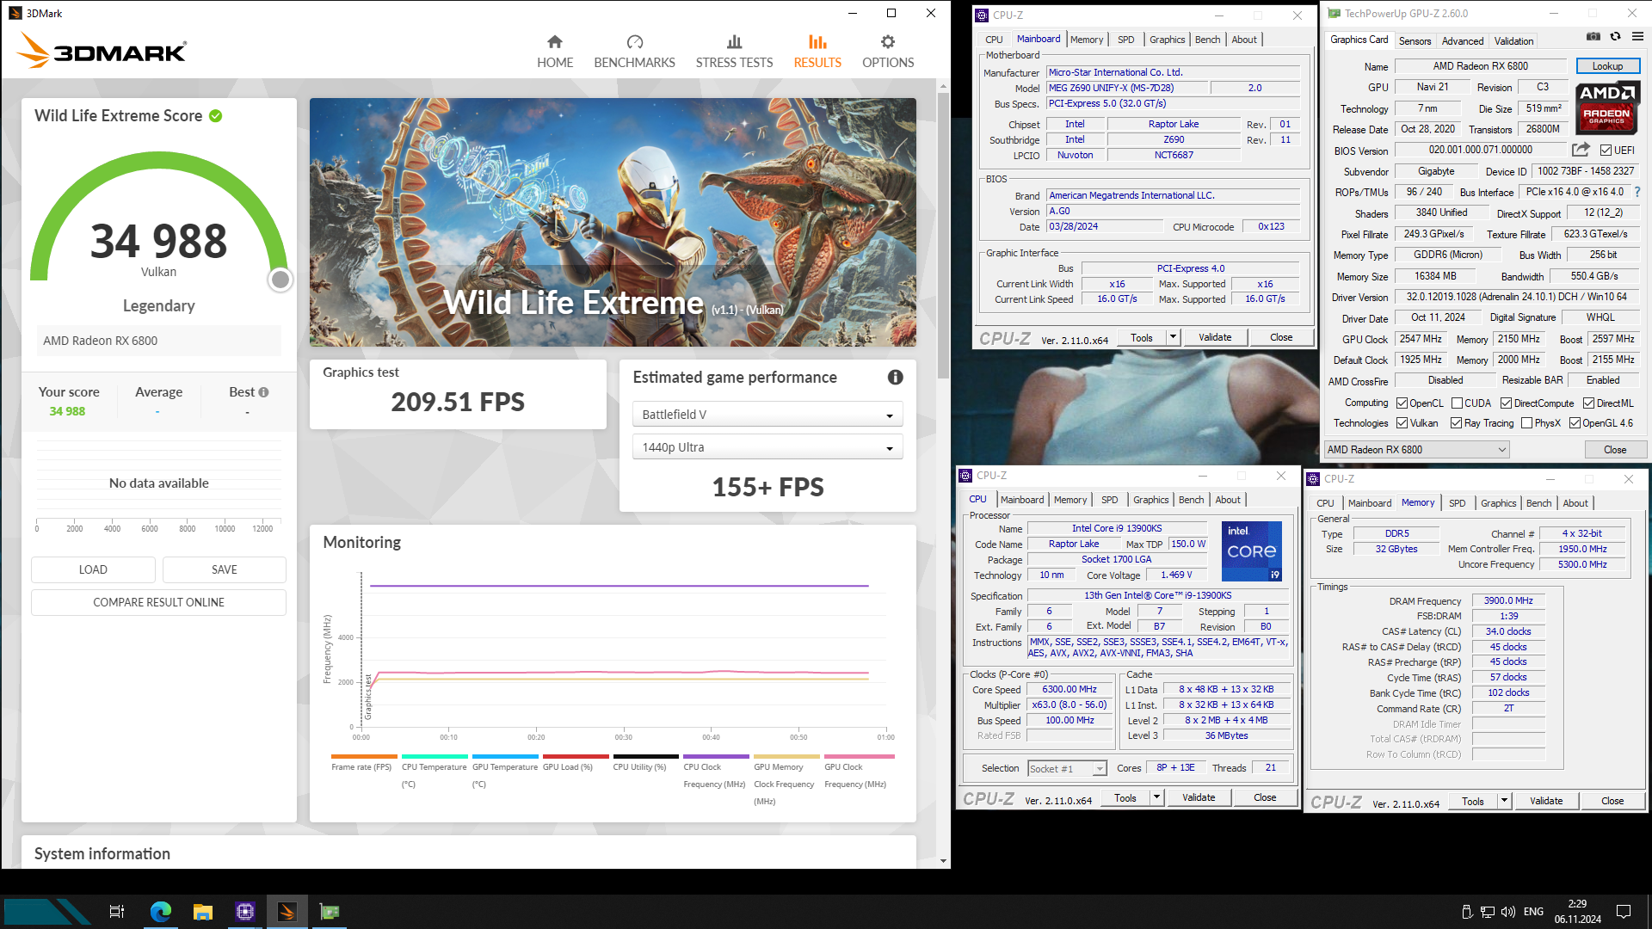This screenshot has width=1652, height=929.
Task: Toggle DirectML checkbox in GPU-Z
Action: click(1588, 403)
